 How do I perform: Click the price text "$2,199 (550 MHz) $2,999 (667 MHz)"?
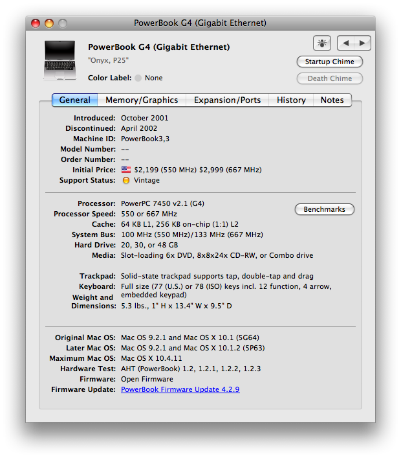(x=198, y=170)
